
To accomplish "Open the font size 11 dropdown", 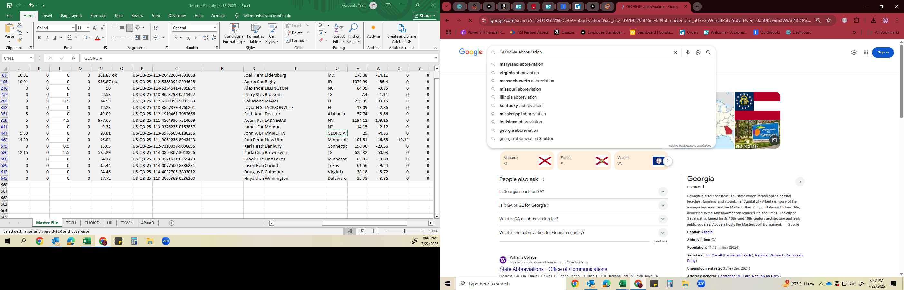I will click(x=88, y=28).
